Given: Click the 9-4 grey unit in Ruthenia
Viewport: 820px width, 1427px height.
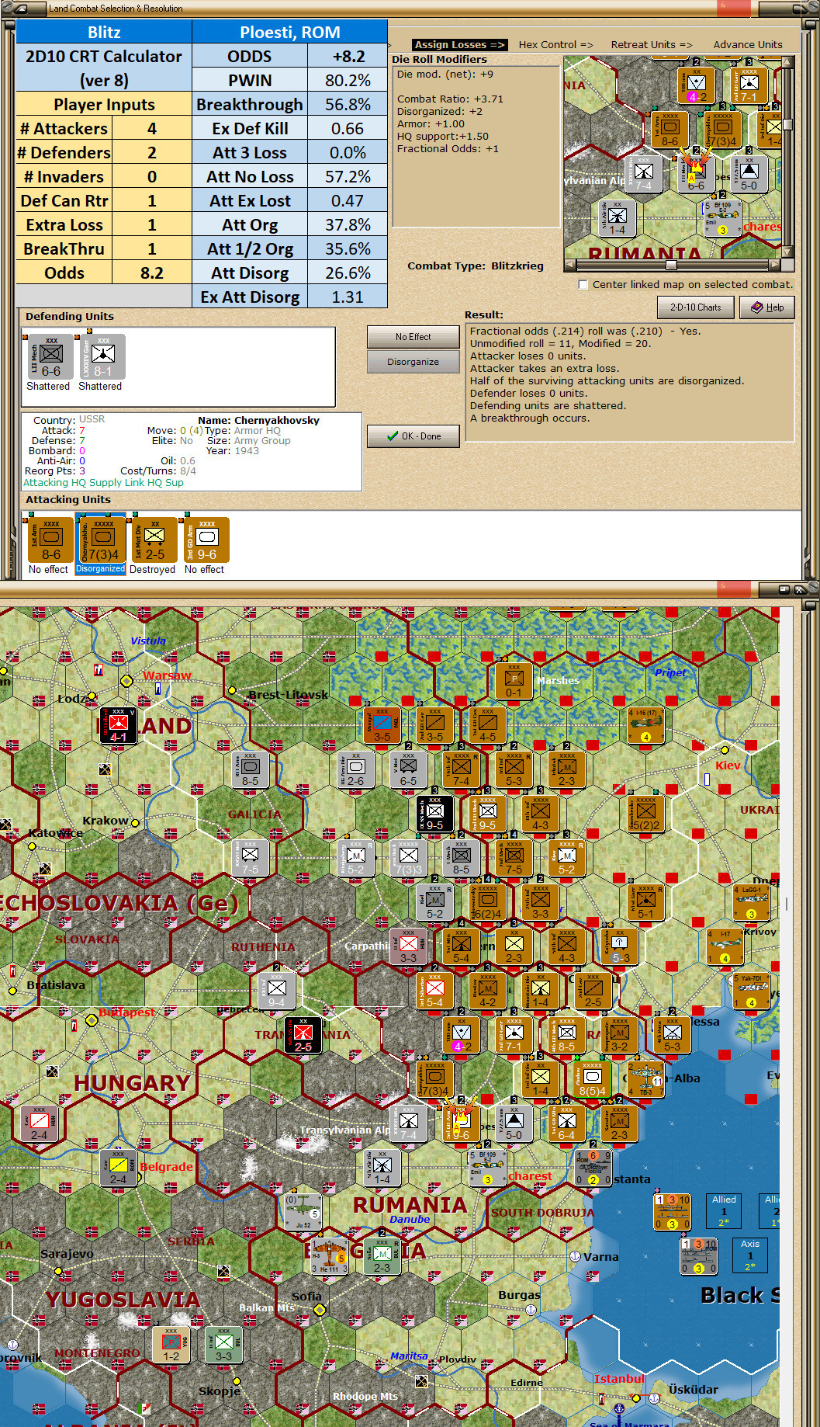Looking at the screenshot, I should point(277,990).
